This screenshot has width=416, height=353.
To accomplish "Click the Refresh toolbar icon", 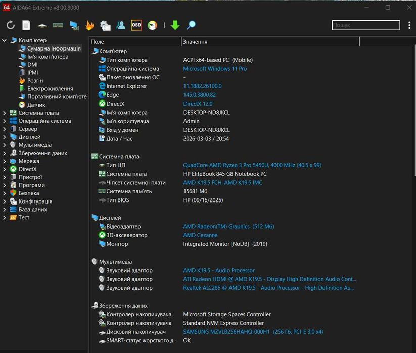I will click(10, 25).
